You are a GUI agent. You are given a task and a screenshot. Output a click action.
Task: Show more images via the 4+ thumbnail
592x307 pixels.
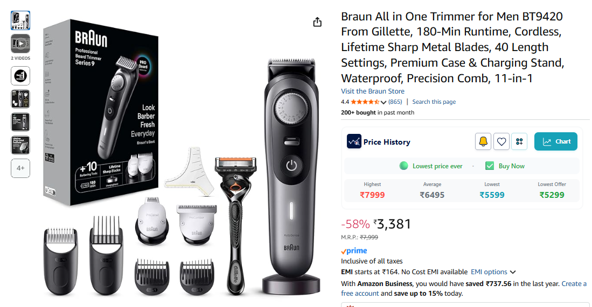[x=20, y=168]
